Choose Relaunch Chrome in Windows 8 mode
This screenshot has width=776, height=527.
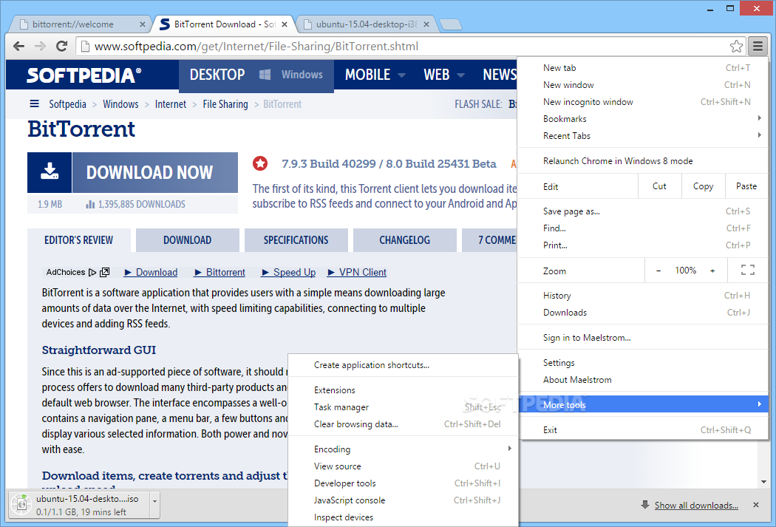643,161
